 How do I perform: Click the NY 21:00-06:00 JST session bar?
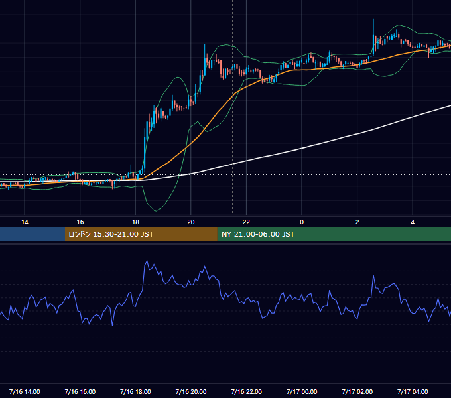tap(334, 234)
